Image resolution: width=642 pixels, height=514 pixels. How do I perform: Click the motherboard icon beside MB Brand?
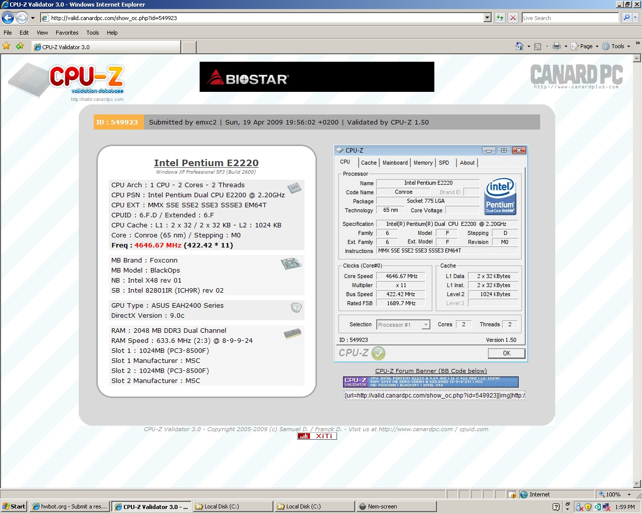291,263
